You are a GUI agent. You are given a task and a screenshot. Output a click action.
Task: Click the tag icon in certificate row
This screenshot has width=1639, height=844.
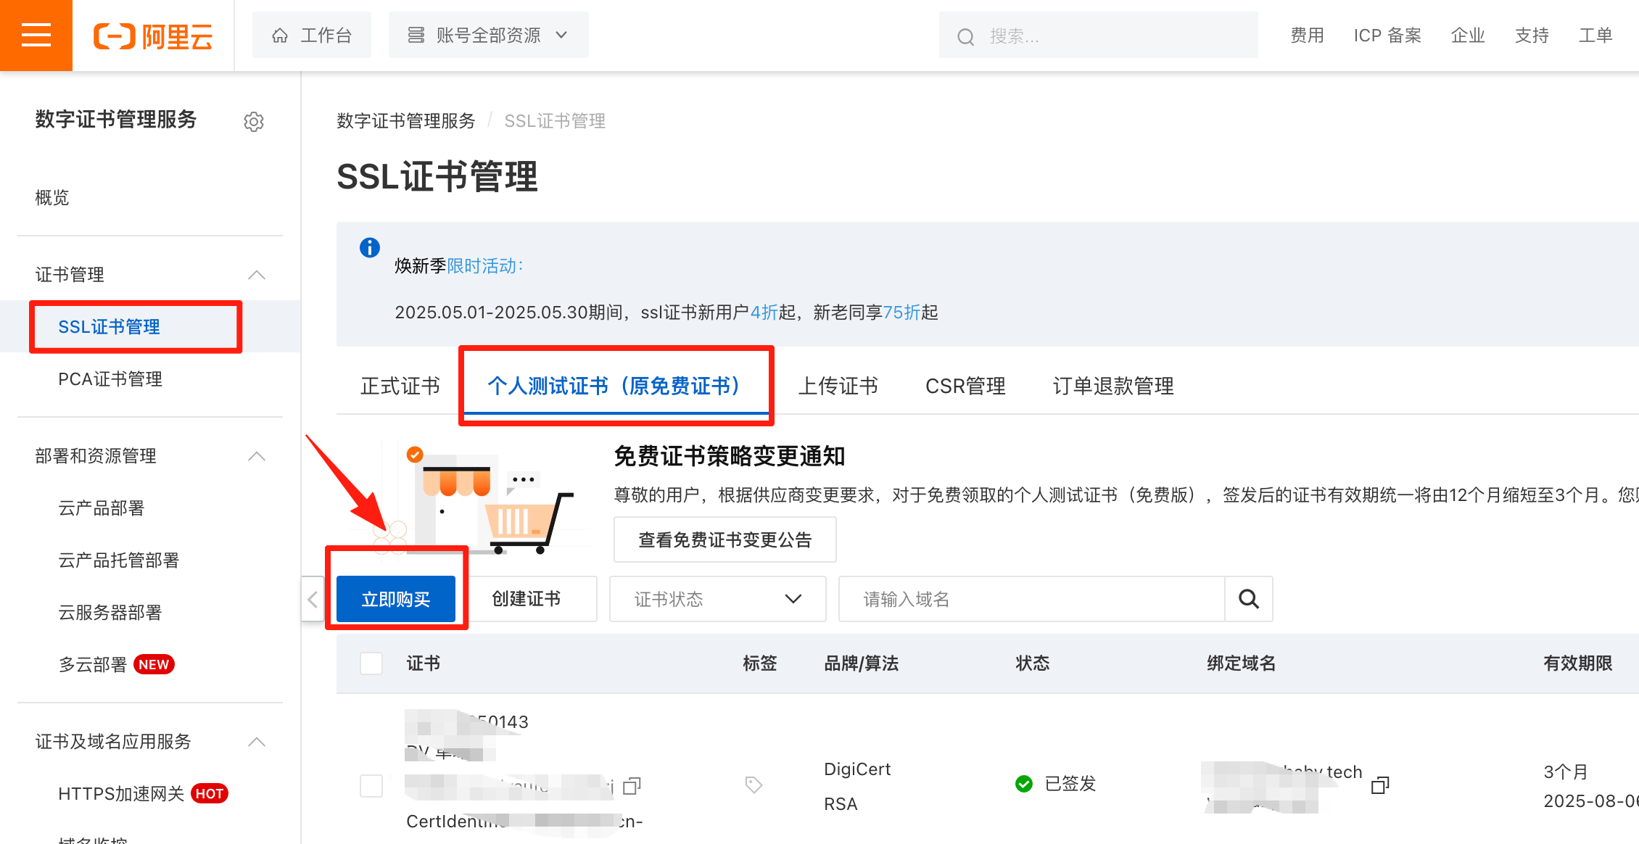click(x=754, y=785)
